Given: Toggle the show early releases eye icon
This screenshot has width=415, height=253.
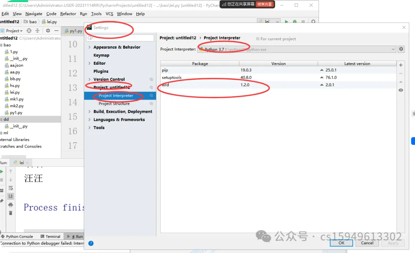Looking at the screenshot, I should click(401, 90).
